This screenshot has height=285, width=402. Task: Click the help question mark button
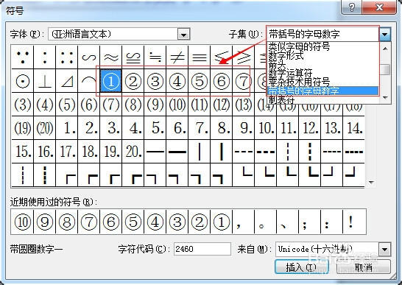coord(351,7)
